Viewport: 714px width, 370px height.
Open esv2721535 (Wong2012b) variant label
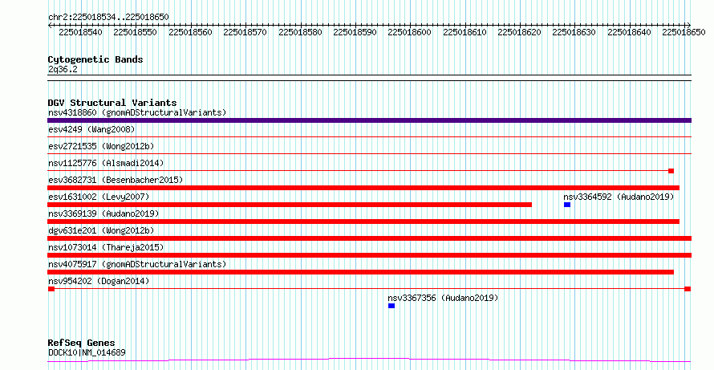point(101,147)
